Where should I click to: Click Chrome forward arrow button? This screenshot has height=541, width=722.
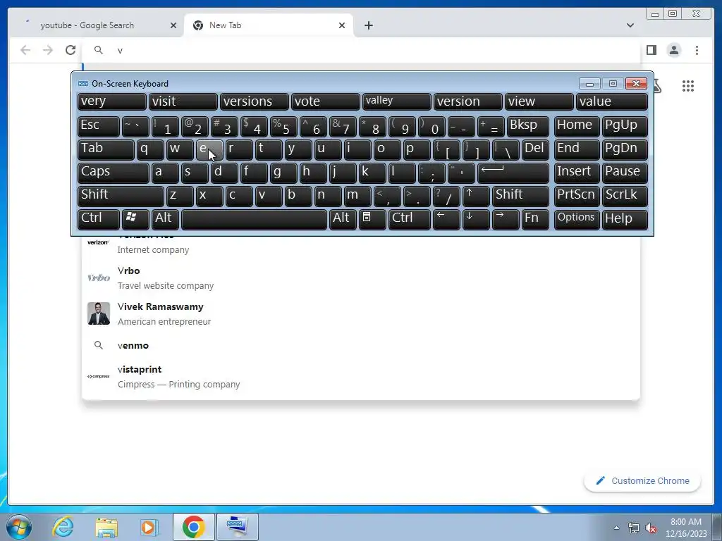tap(48, 50)
